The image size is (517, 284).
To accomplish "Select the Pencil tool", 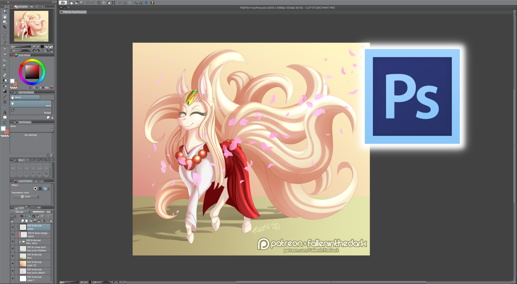I will [x=5, y=54].
